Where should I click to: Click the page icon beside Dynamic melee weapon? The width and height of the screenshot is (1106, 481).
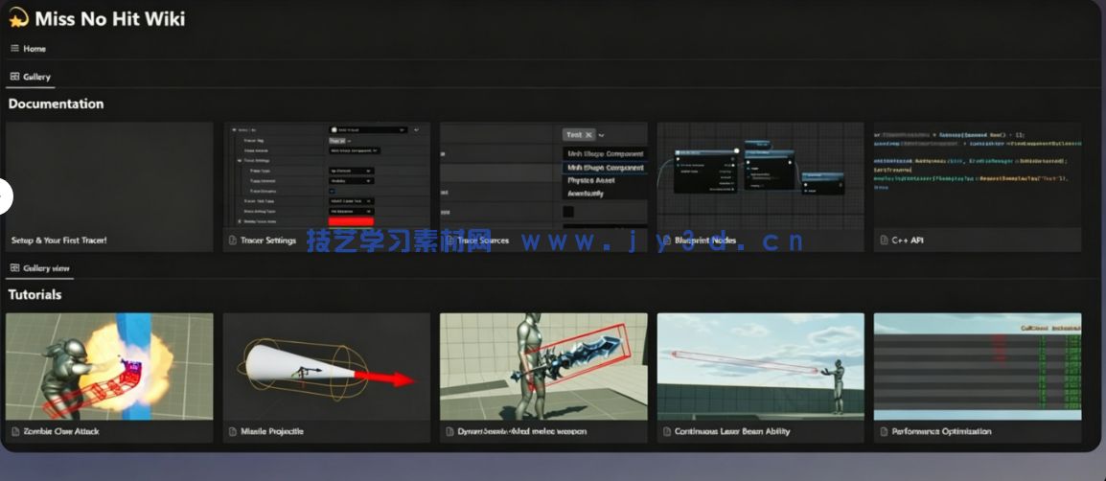pyautogui.click(x=449, y=432)
